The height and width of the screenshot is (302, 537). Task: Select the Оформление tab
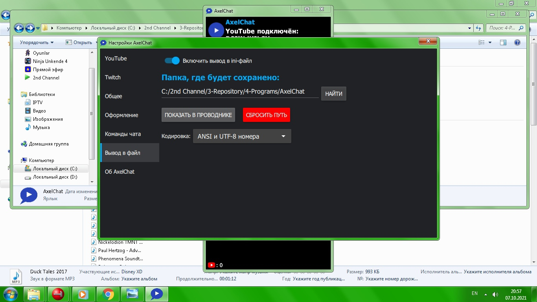click(130, 115)
